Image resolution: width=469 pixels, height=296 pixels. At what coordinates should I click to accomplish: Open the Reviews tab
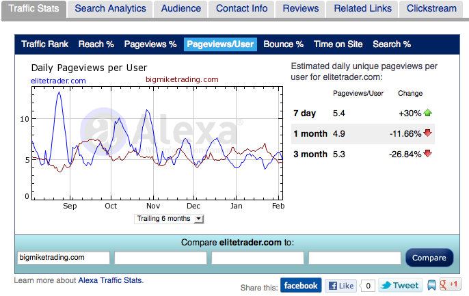pyautogui.click(x=301, y=9)
